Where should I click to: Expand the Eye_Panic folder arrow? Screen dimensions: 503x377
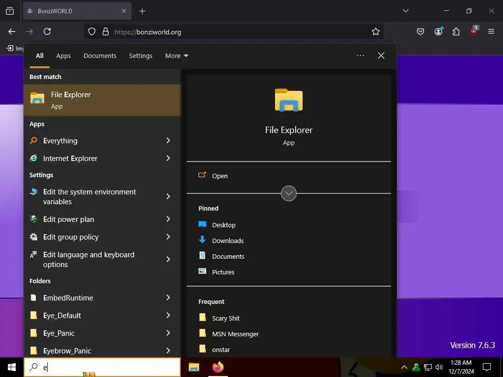point(168,333)
